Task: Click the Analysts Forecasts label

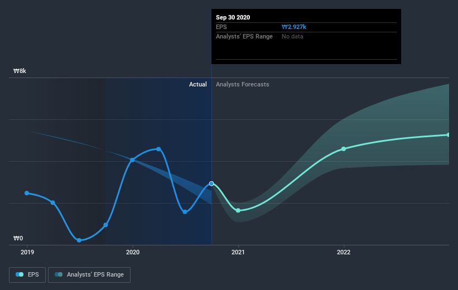Action: [x=243, y=84]
